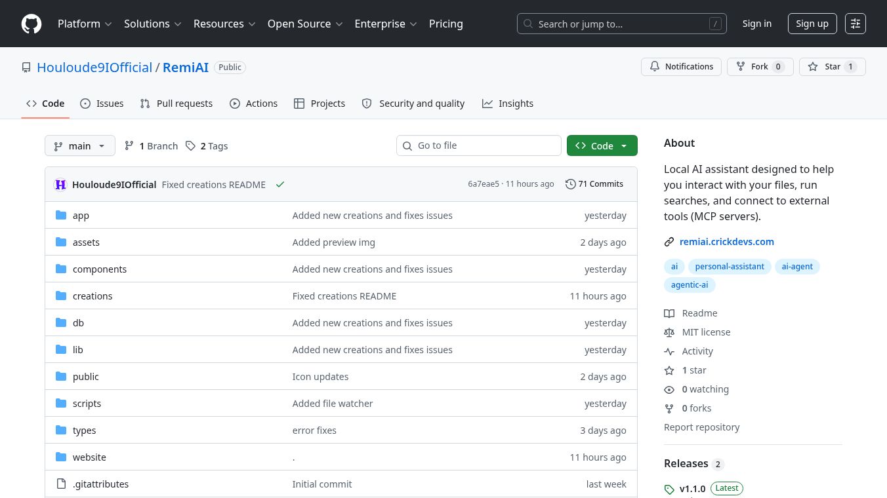Click the Sign up button
The width and height of the screenshot is (887, 498).
[x=812, y=24]
